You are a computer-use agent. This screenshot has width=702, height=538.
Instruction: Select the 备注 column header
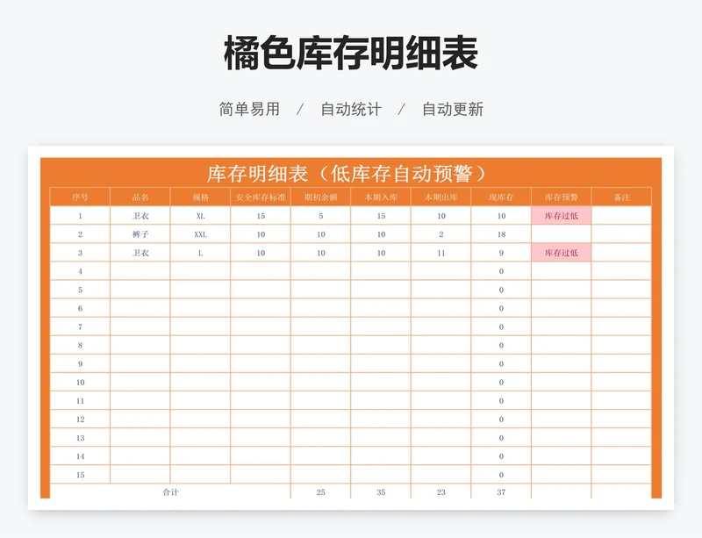tap(621, 197)
